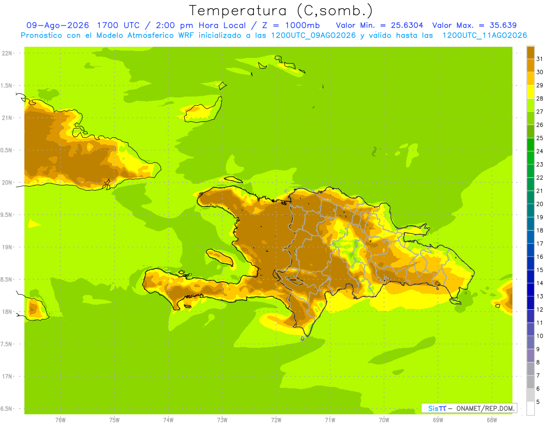552x426 pixels.
Task: Select the lime swatch between 27 and 28
Action: [530, 105]
